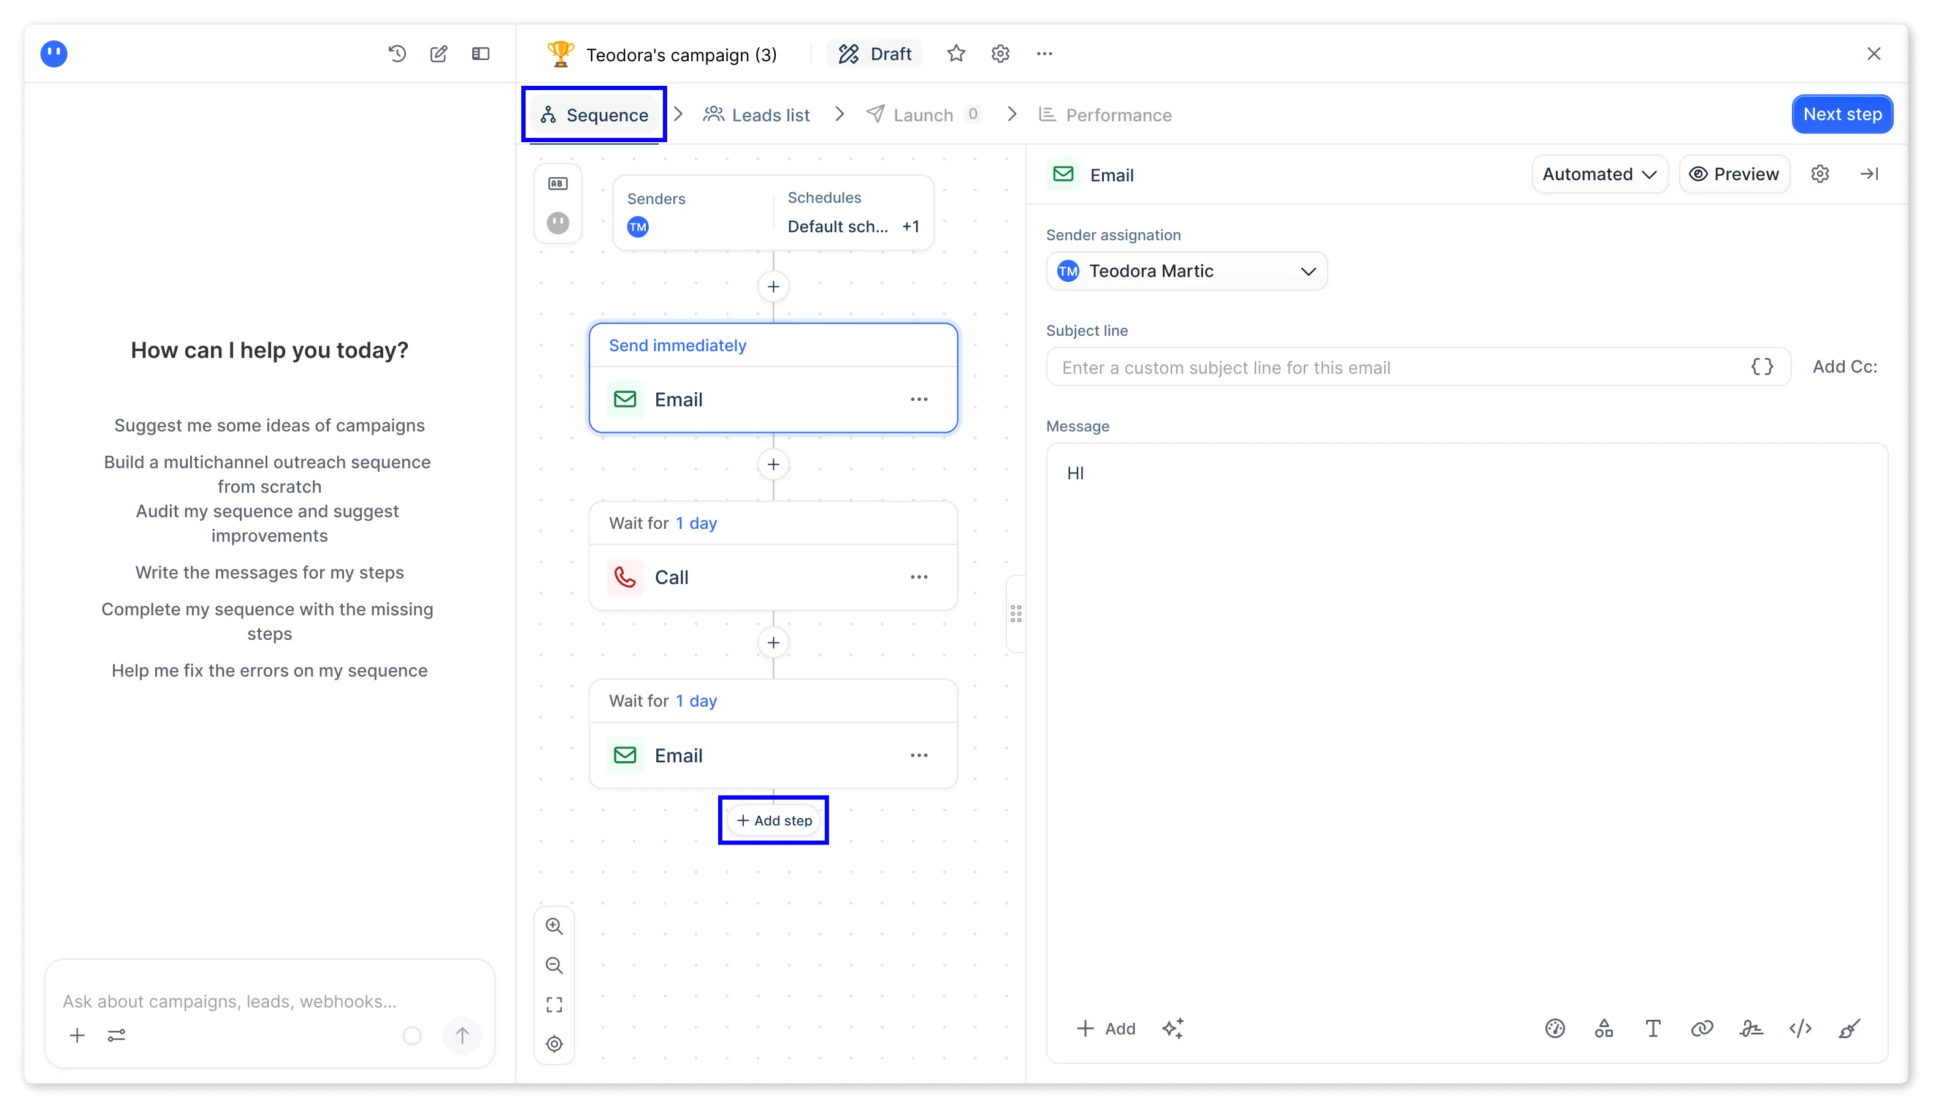Recenter the sequence canvas icon
Viewport: 1933px width, 1108px height.
554,1044
